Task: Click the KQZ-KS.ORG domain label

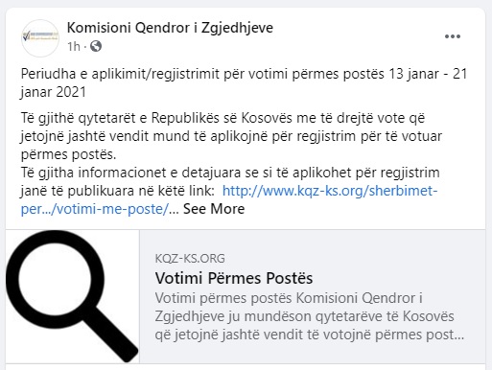Action: (x=190, y=258)
